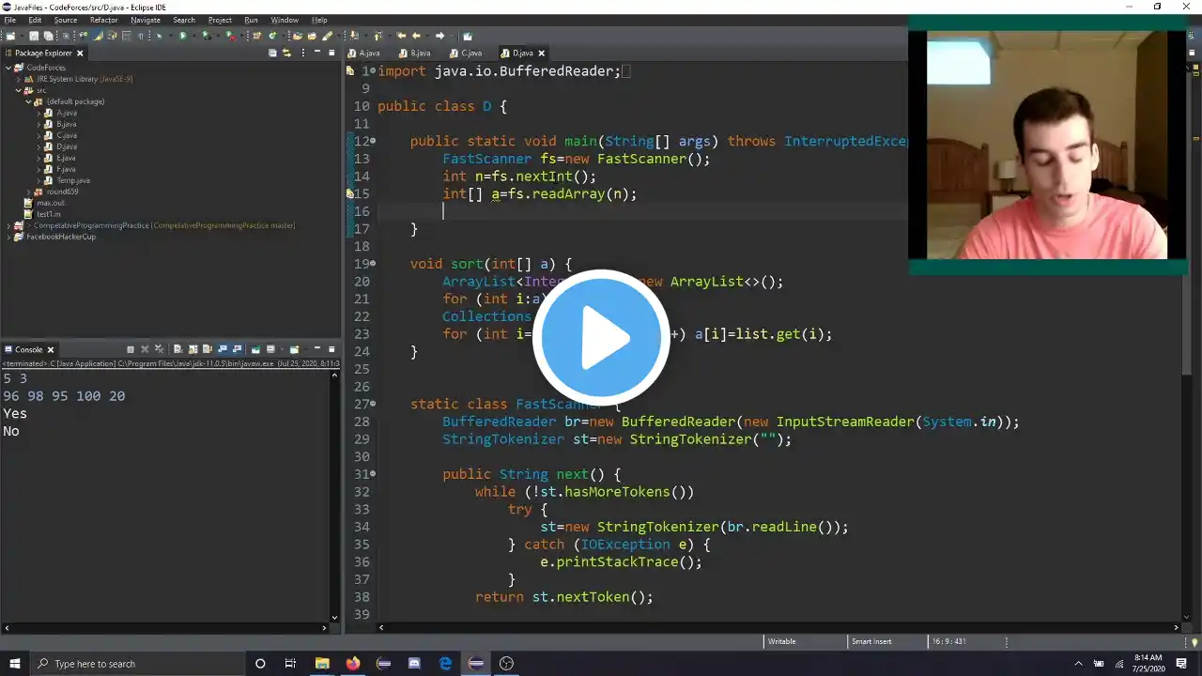Click the large blue video play button
Viewport: 1202px width, 676px height.
pyautogui.click(x=601, y=338)
